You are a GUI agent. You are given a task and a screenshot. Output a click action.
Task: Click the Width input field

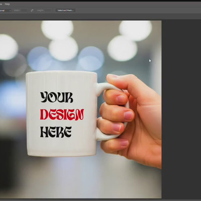click(24, 10)
